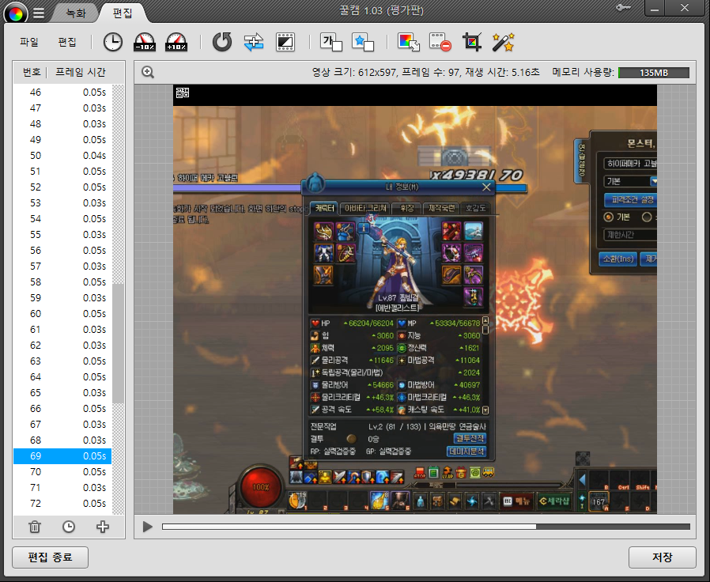Click the colorful Honeycam logo icon

(x=15, y=13)
